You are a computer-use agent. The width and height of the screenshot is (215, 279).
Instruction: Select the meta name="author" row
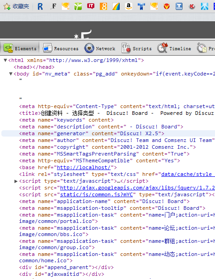coord(117,140)
